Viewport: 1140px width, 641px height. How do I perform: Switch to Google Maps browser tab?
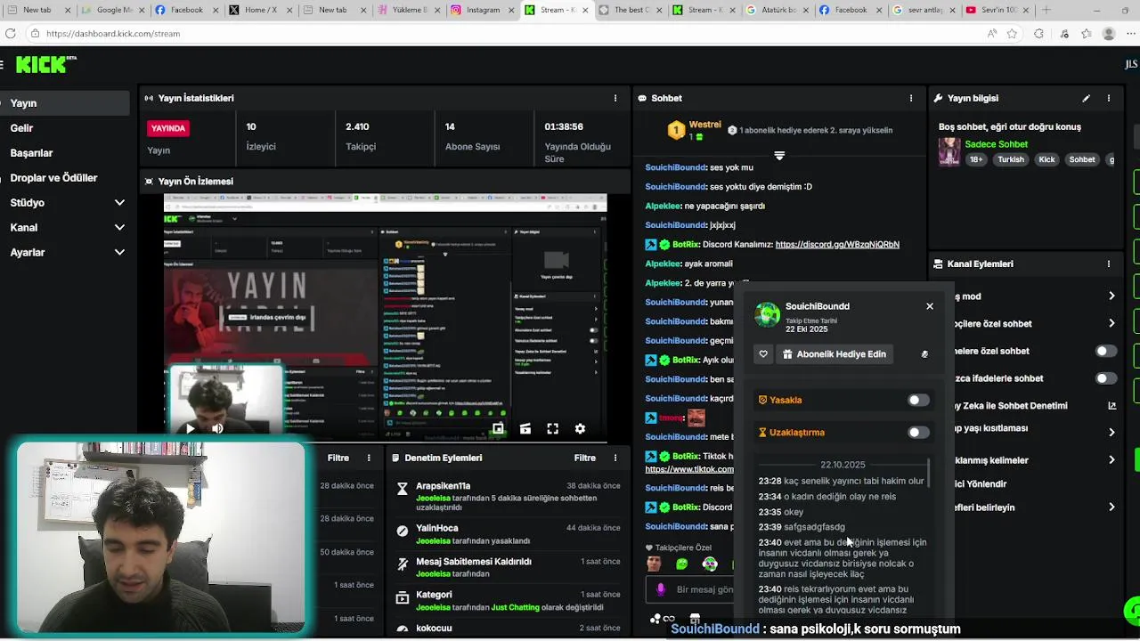tap(111, 10)
